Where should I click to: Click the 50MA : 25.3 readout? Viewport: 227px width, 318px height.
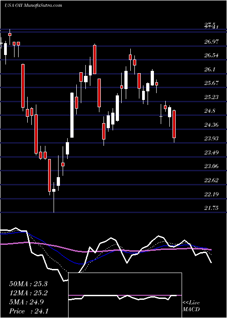pyautogui.click(x=28, y=284)
